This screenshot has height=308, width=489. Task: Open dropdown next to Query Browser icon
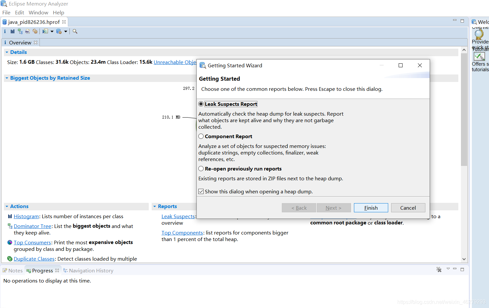66,31
